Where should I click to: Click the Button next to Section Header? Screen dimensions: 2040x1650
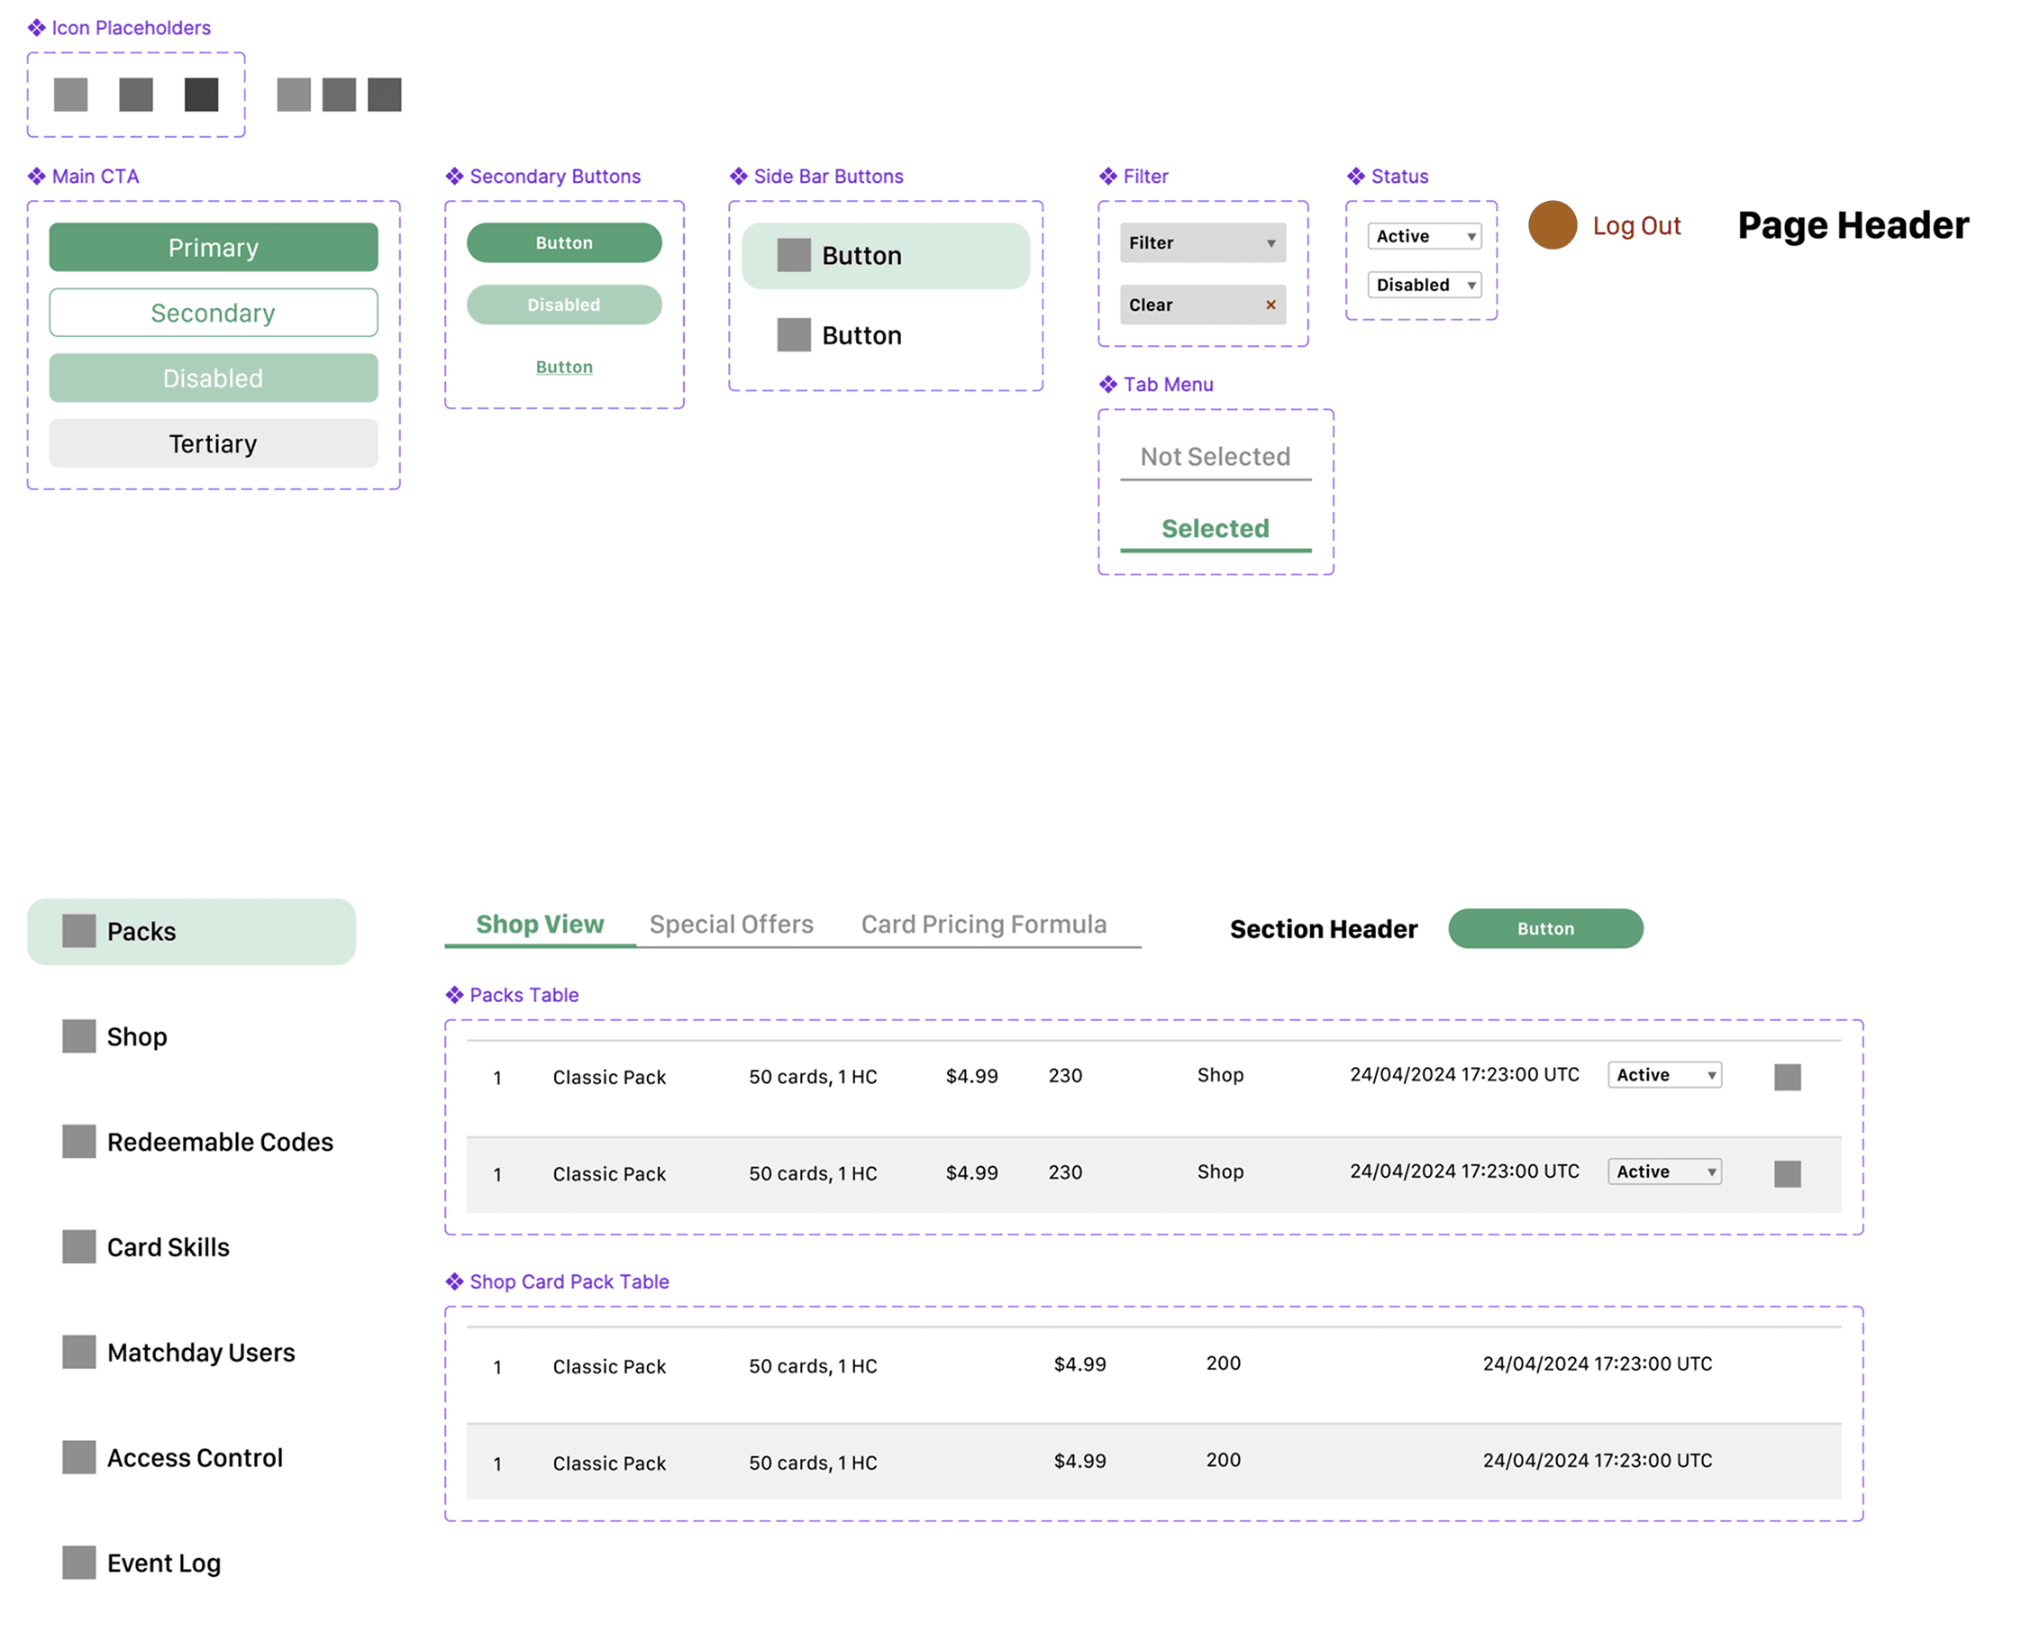coord(1545,928)
